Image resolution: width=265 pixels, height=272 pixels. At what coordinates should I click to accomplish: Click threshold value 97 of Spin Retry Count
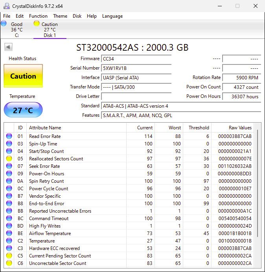206,181
